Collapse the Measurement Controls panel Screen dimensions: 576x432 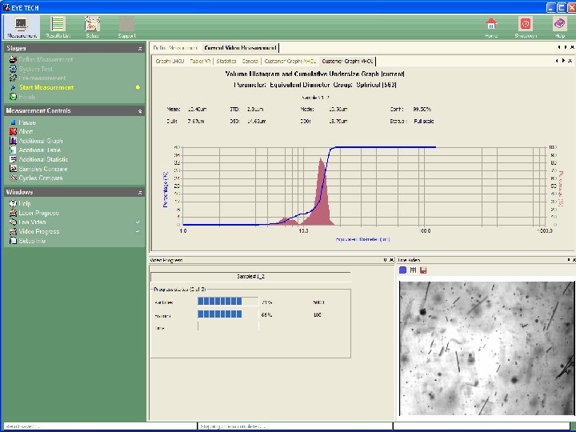click(x=140, y=111)
